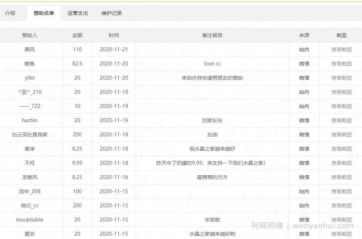
Task: Click the 赞助人 column header
Action: pyautogui.click(x=30, y=35)
